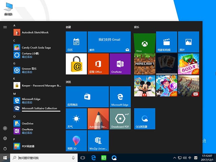Viewport: 216px width, 162px height.
Task: Click the letter A group header
Action: pyautogui.click(x=14, y=26)
